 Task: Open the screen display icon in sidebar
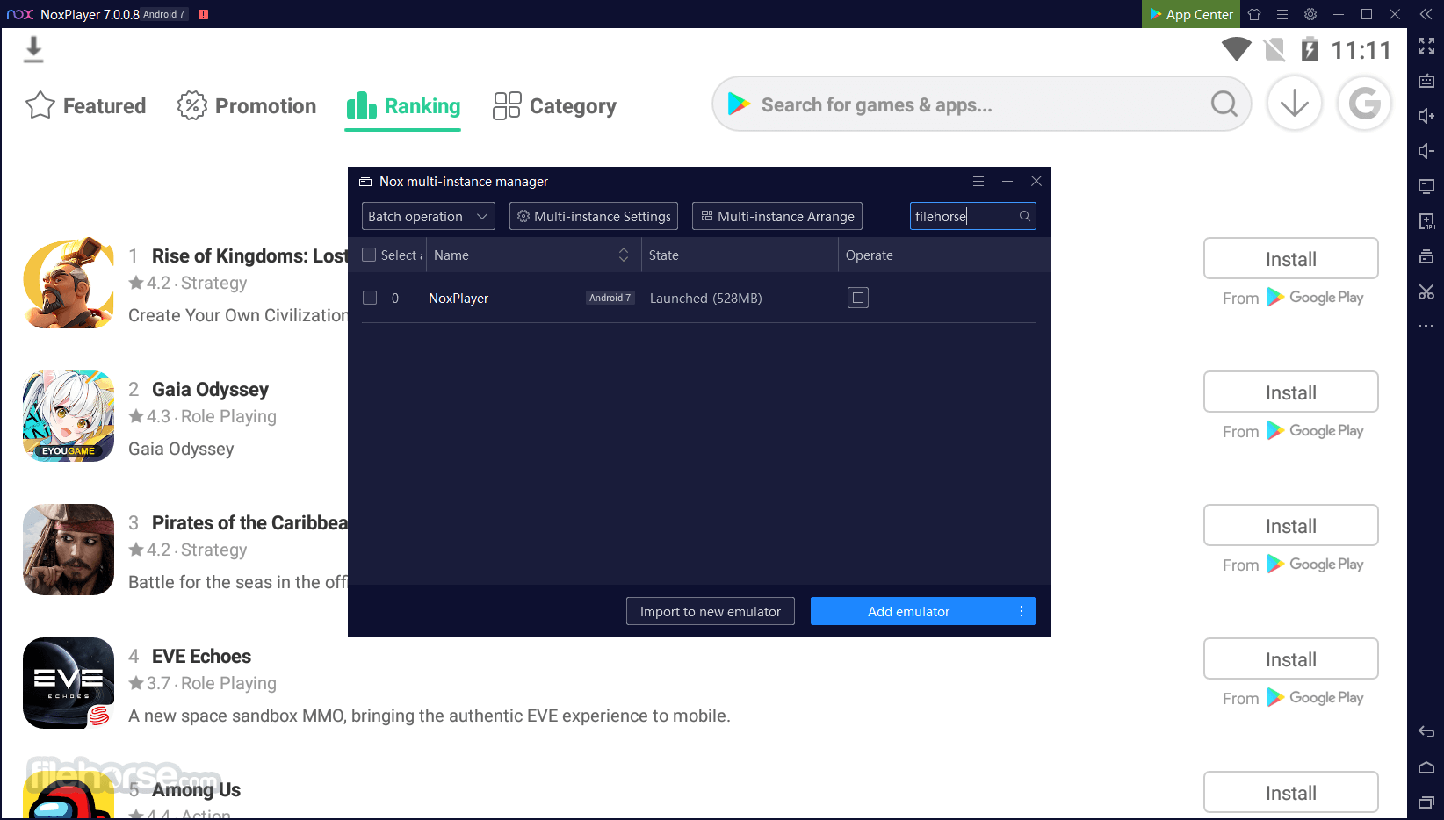click(1426, 186)
